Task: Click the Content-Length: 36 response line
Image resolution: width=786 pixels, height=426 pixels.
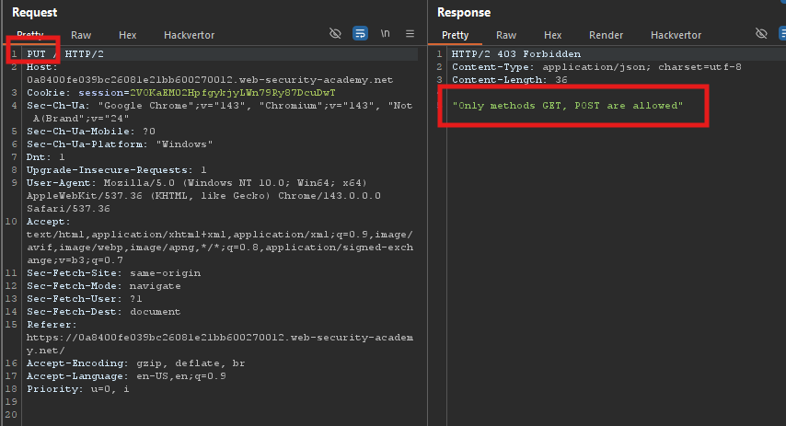Action: 510,80
